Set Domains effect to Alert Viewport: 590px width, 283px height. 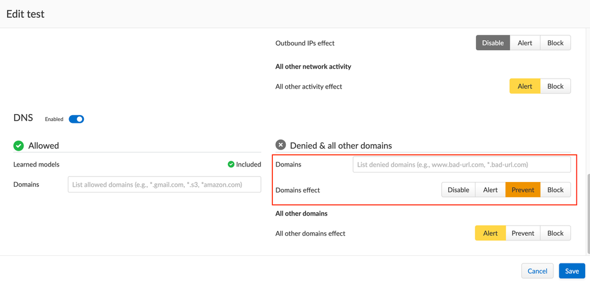click(490, 190)
